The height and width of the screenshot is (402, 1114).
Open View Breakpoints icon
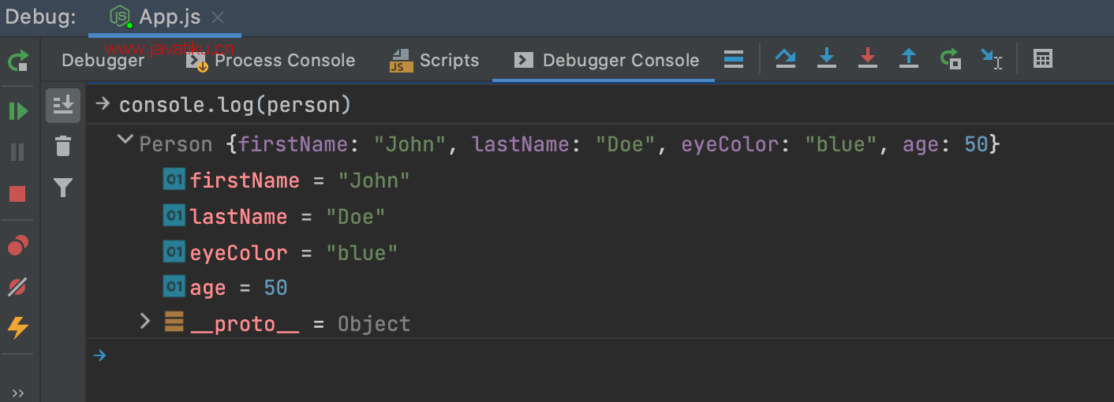pos(17,246)
